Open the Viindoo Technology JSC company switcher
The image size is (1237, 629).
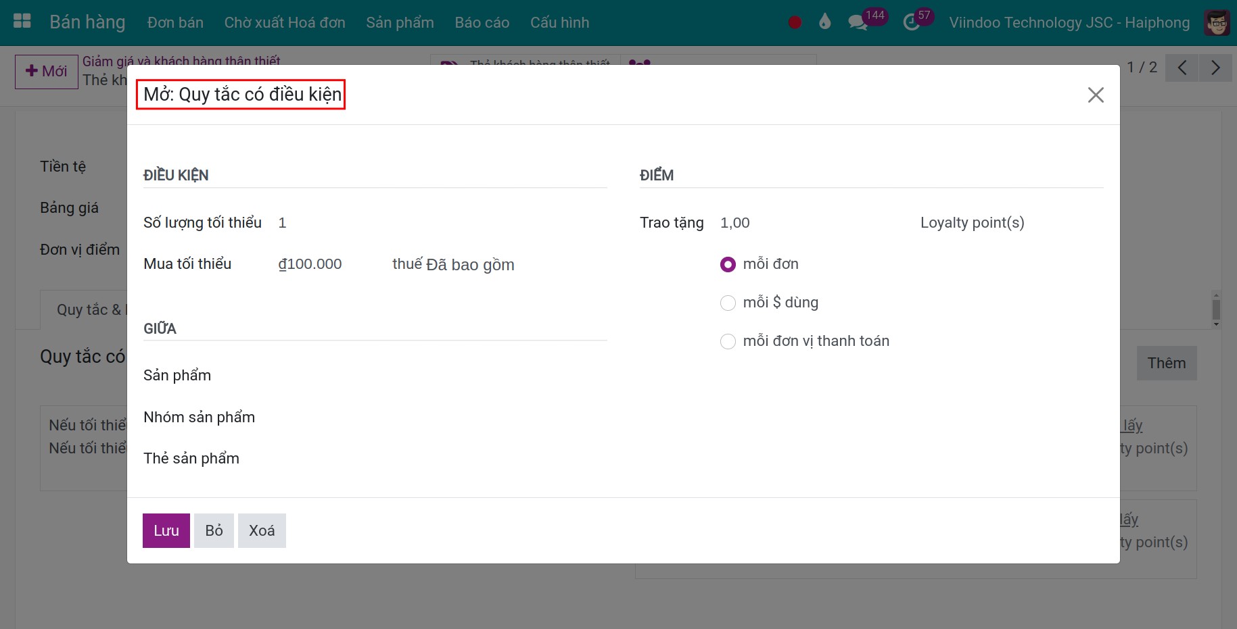tap(1069, 23)
